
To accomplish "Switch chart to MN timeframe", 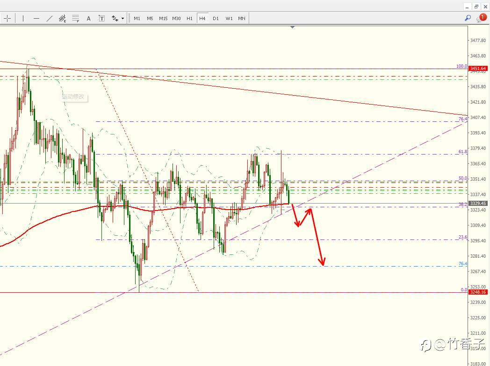I will click(242, 18).
